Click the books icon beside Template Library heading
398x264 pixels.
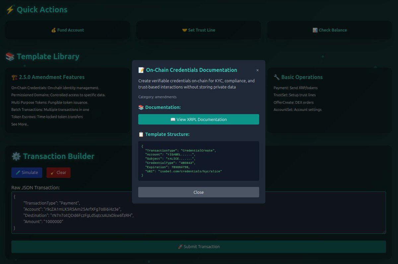pyautogui.click(x=10, y=56)
